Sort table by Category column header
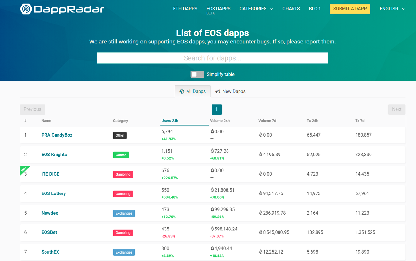 [121, 121]
